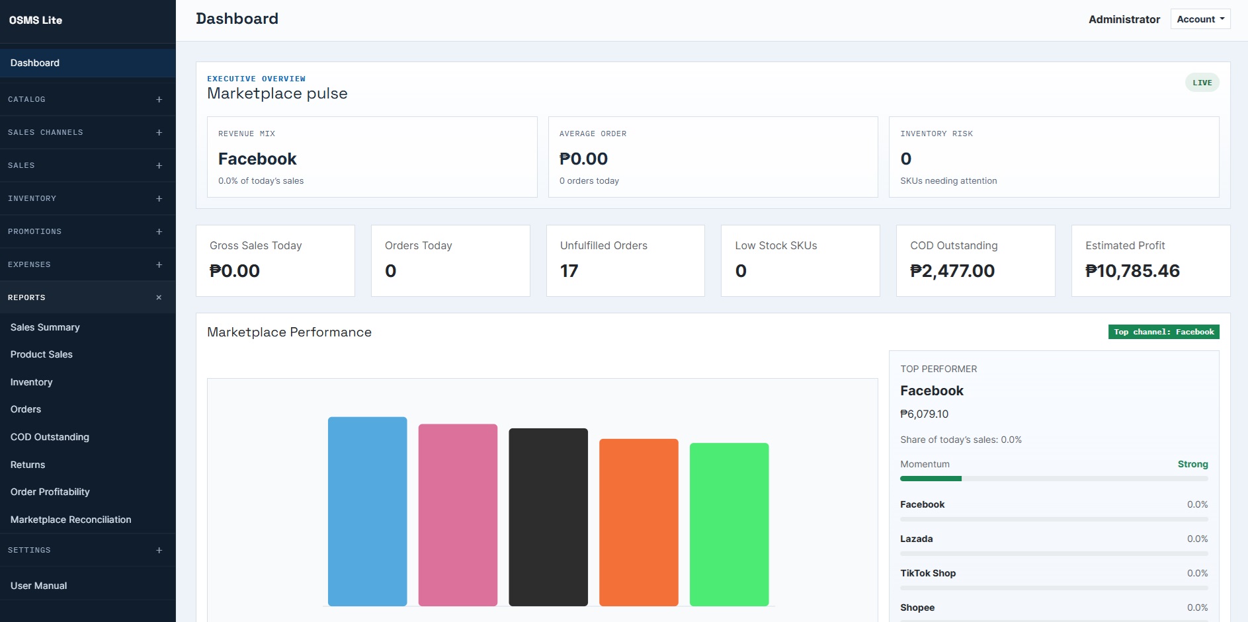Click the black chart bar
The height and width of the screenshot is (622, 1248).
click(548, 517)
